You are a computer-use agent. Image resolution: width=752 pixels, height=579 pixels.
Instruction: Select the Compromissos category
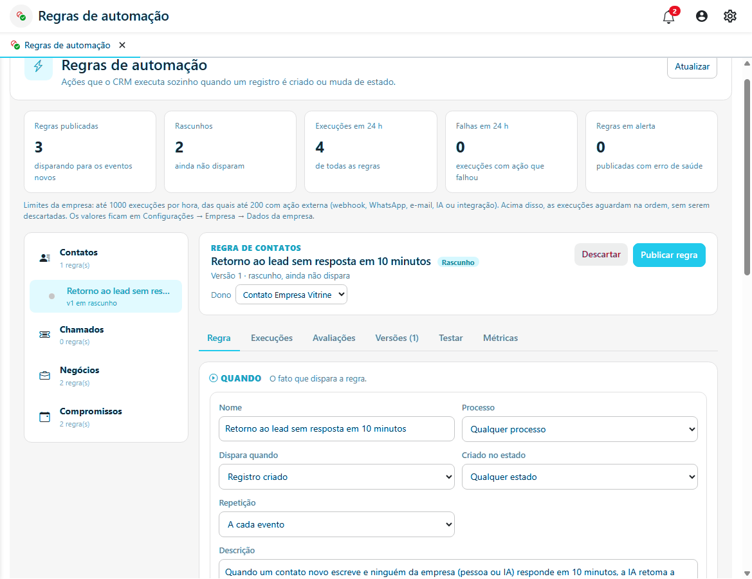(x=106, y=417)
